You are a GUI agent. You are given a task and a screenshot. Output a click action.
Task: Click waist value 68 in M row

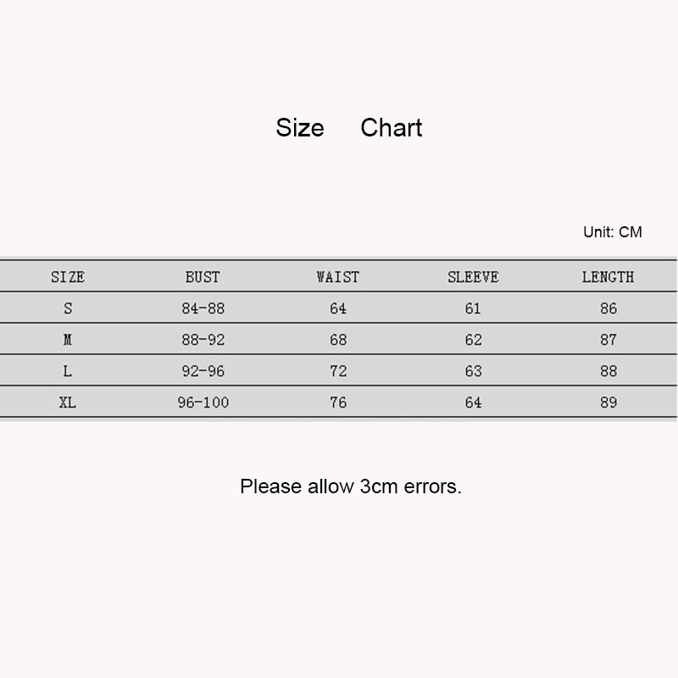(x=338, y=340)
